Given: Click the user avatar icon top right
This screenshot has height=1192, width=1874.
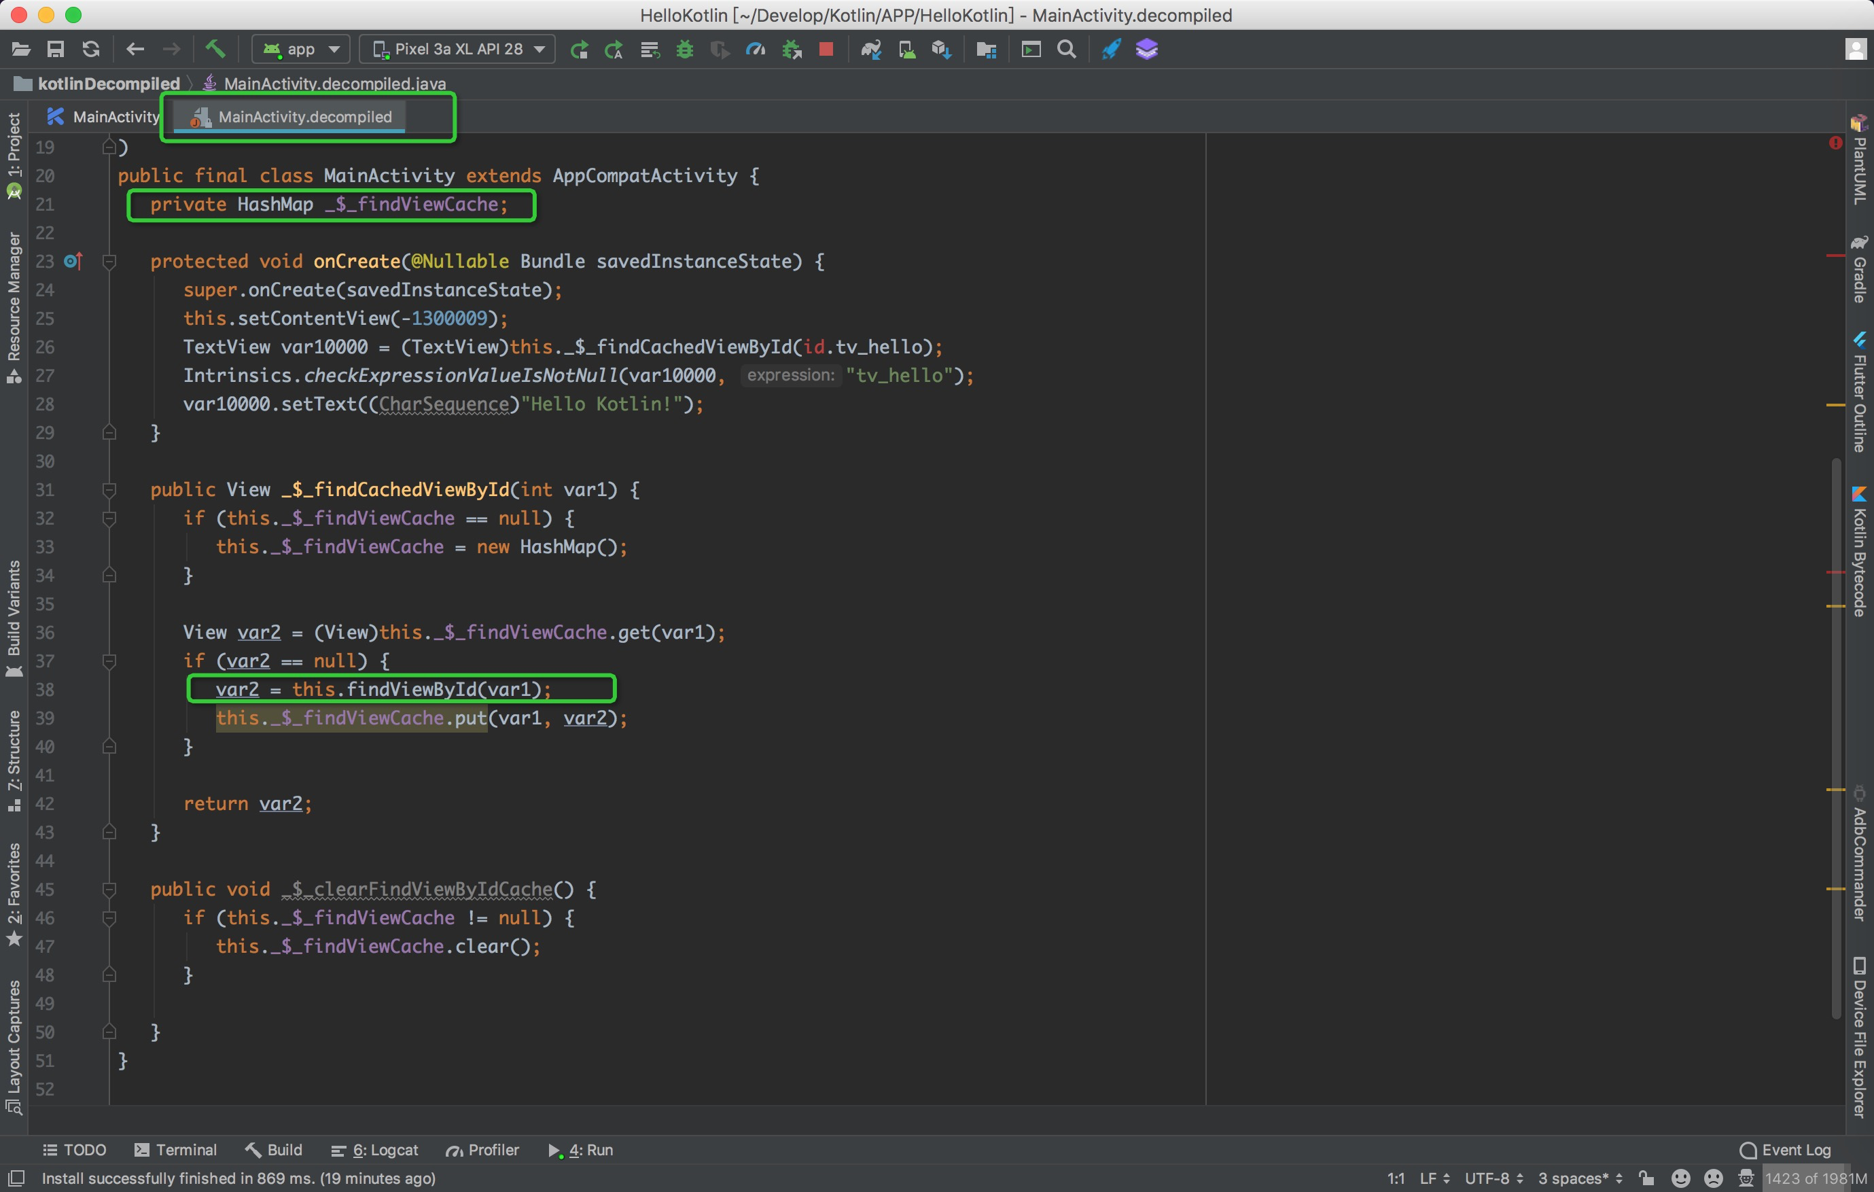Looking at the screenshot, I should [1856, 50].
